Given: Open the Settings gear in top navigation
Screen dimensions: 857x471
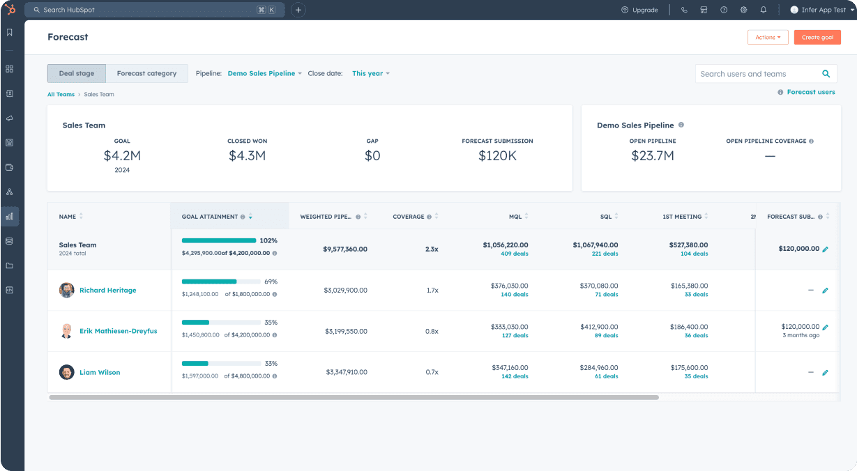Looking at the screenshot, I should [743, 10].
